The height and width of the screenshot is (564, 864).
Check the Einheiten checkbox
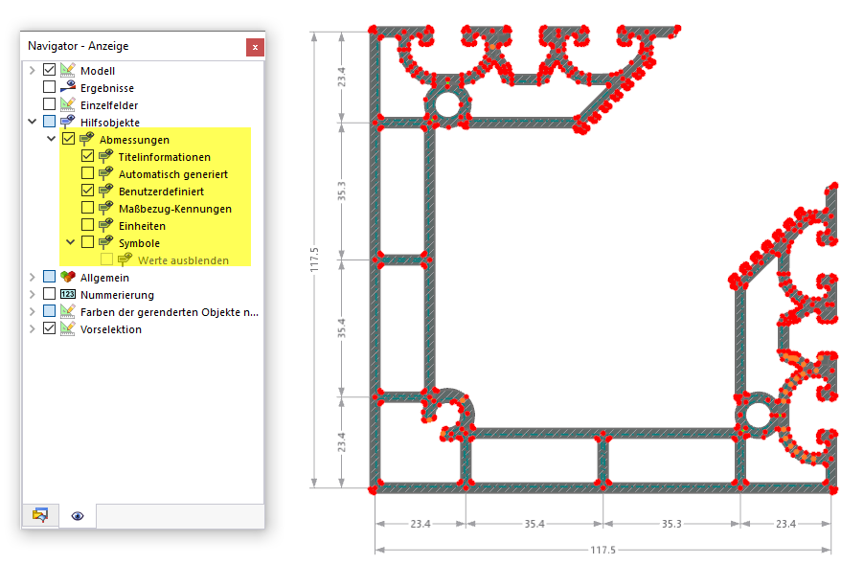pyautogui.click(x=87, y=225)
